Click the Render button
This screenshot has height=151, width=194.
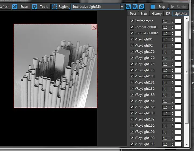(x=179, y=7)
